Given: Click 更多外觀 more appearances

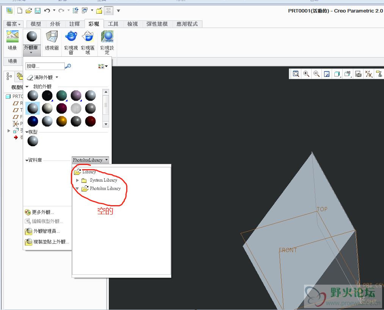Looking at the screenshot, I should coord(39,212).
